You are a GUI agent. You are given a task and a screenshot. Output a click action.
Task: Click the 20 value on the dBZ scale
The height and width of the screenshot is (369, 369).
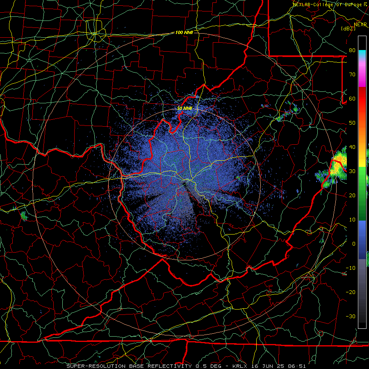[352, 196]
